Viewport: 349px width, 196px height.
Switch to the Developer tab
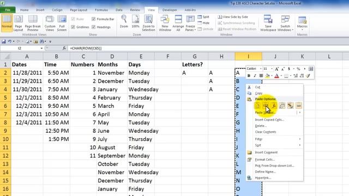coord(170,10)
